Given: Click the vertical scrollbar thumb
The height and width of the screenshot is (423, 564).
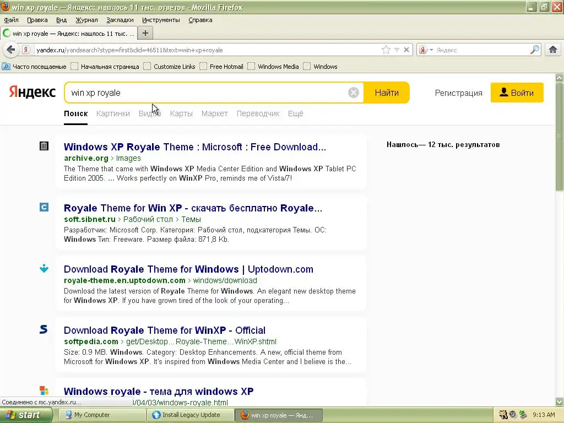Looking at the screenshot, I should tap(560, 137).
